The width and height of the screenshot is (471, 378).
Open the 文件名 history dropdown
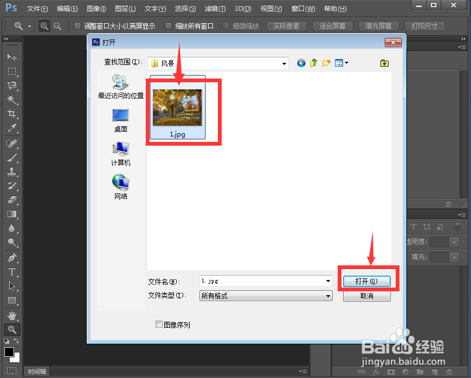point(327,281)
